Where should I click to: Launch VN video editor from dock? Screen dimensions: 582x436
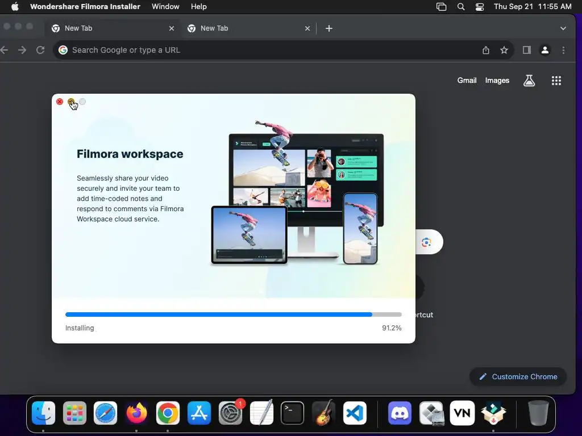462,413
